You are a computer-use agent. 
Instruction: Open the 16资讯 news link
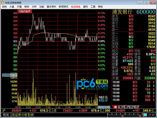tap(102, 97)
